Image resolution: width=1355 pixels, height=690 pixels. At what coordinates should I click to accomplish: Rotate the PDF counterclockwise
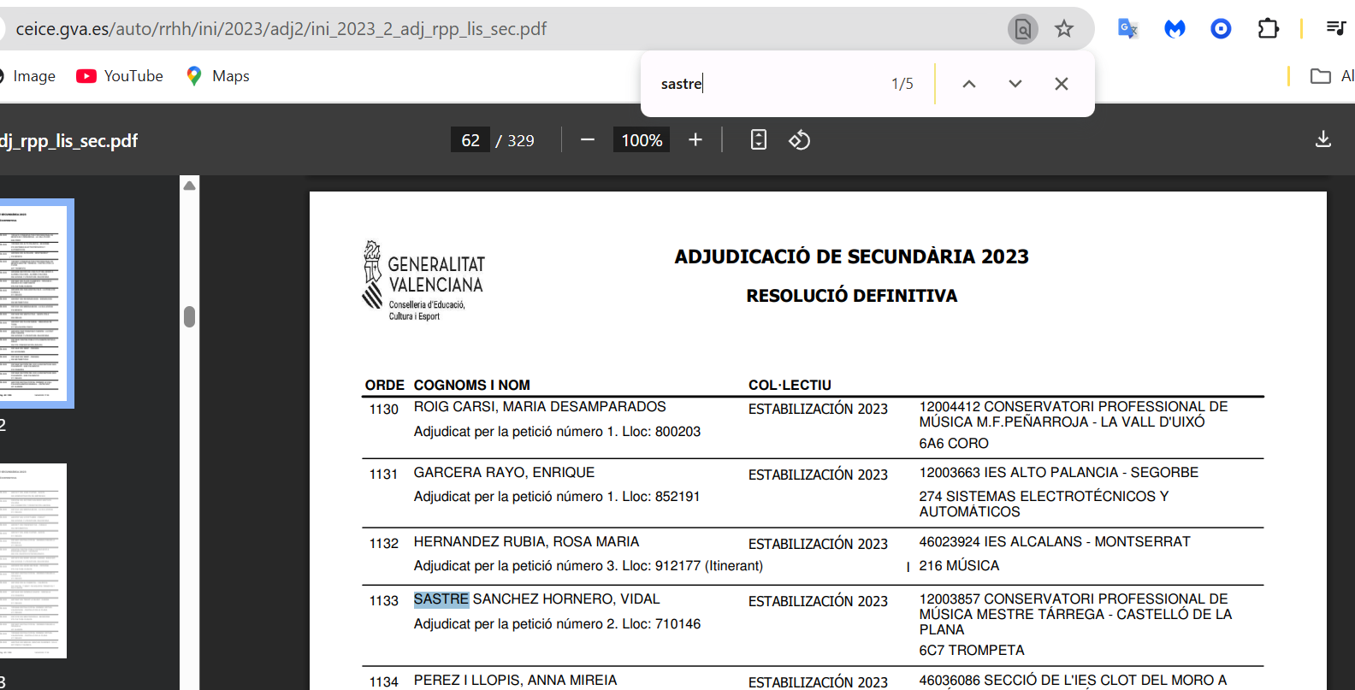pos(800,139)
